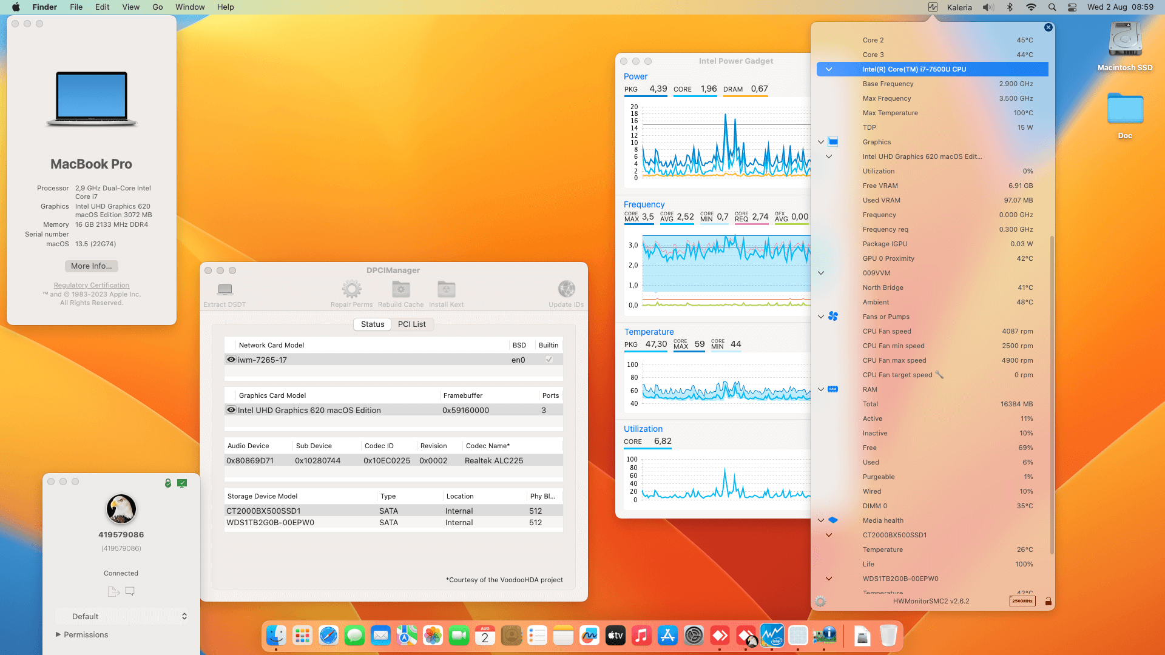The width and height of the screenshot is (1165, 655).
Task: Switch to the PCI List tab
Action: point(412,324)
